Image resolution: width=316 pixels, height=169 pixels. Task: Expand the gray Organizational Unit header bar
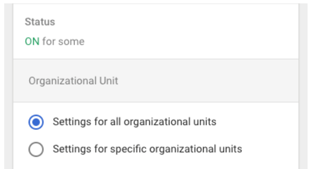tap(156, 81)
